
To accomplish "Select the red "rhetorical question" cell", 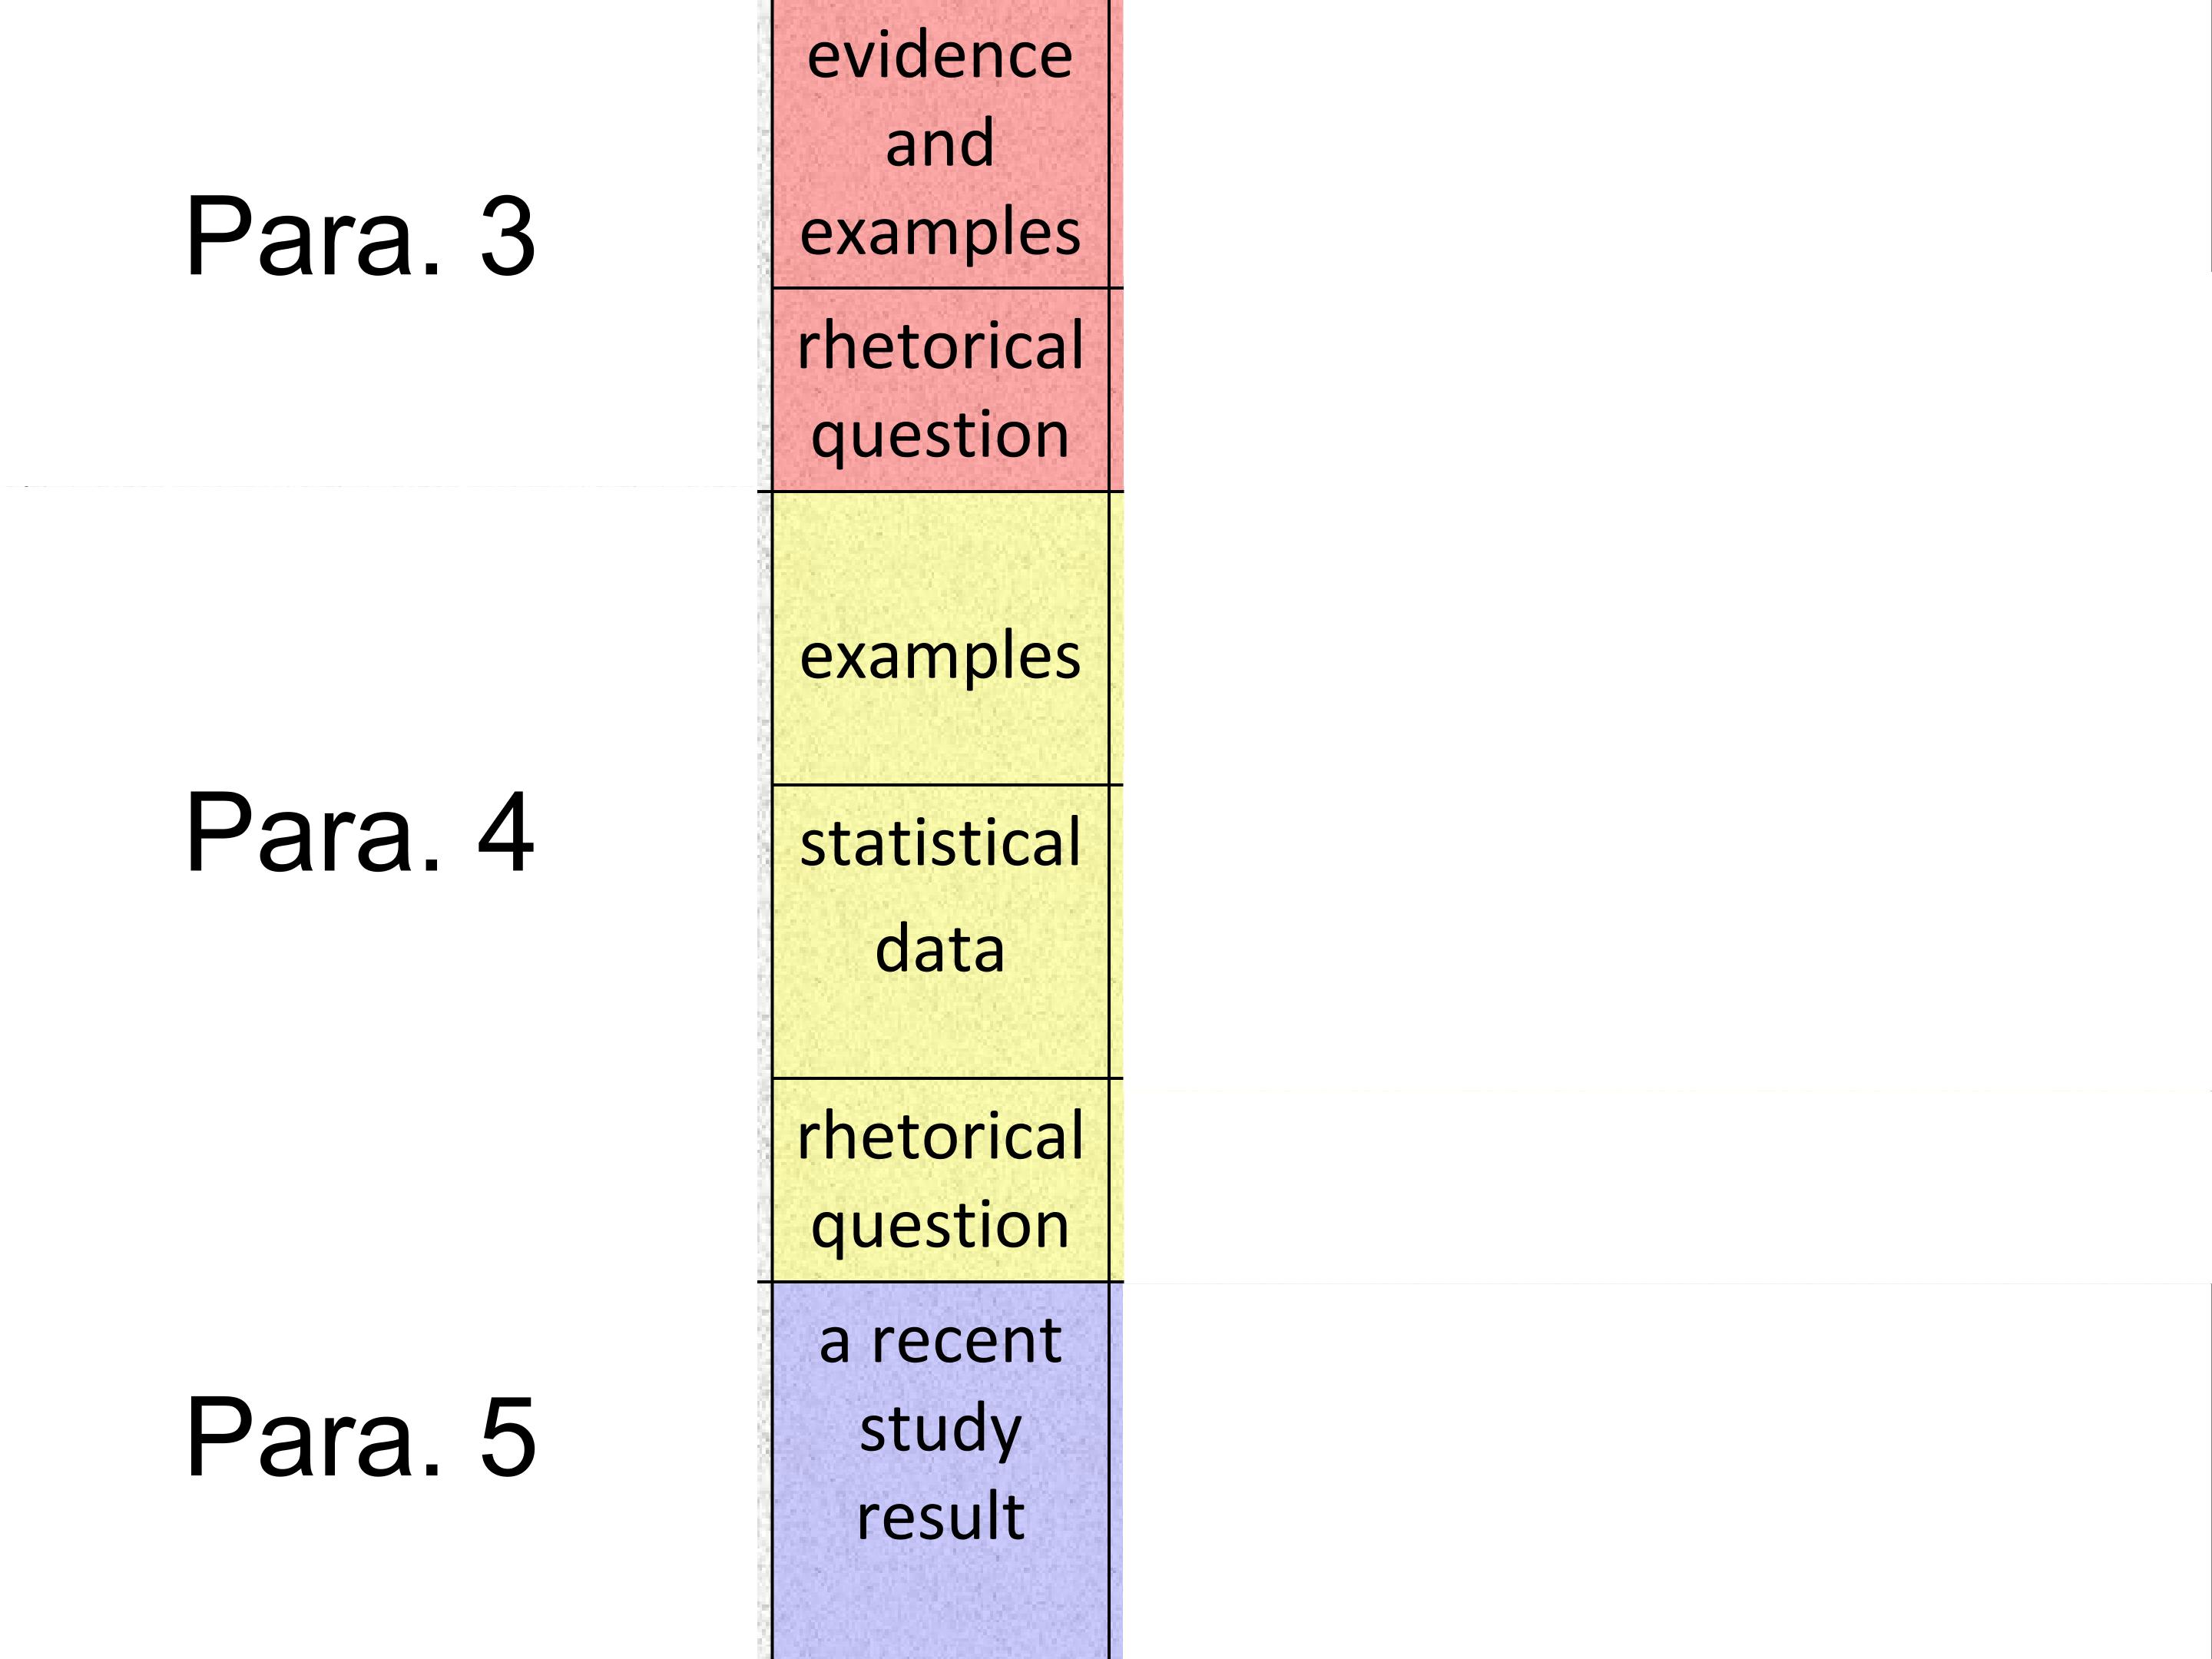I will (x=940, y=390).
